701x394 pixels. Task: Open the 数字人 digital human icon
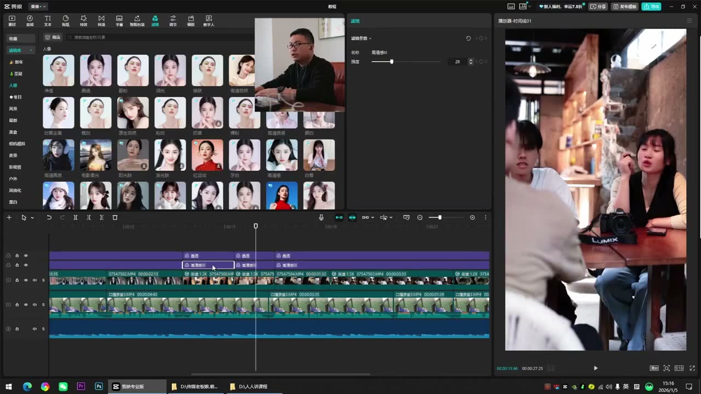[209, 21]
